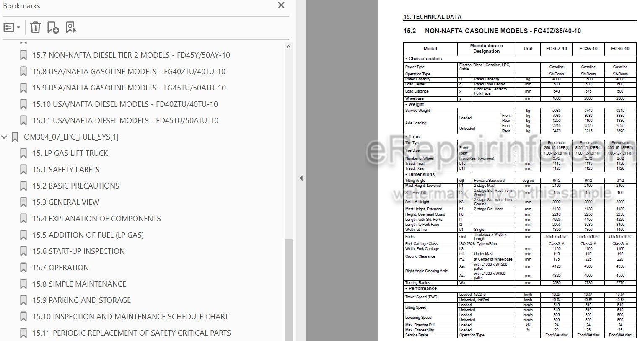Image resolution: width=640 pixels, height=341 pixels.
Task: Click bookmark icon beside 15. LP GAS LIFT TRUCK
Action: [23, 153]
